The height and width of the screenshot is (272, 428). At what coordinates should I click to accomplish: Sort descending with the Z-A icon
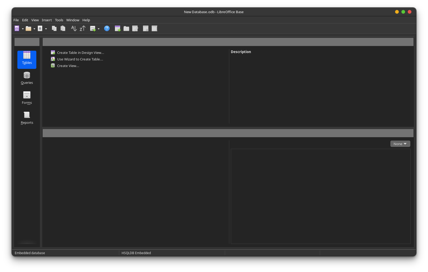[83, 28]
